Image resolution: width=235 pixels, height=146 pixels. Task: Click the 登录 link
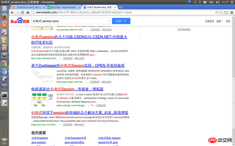(x=228, y=21)
